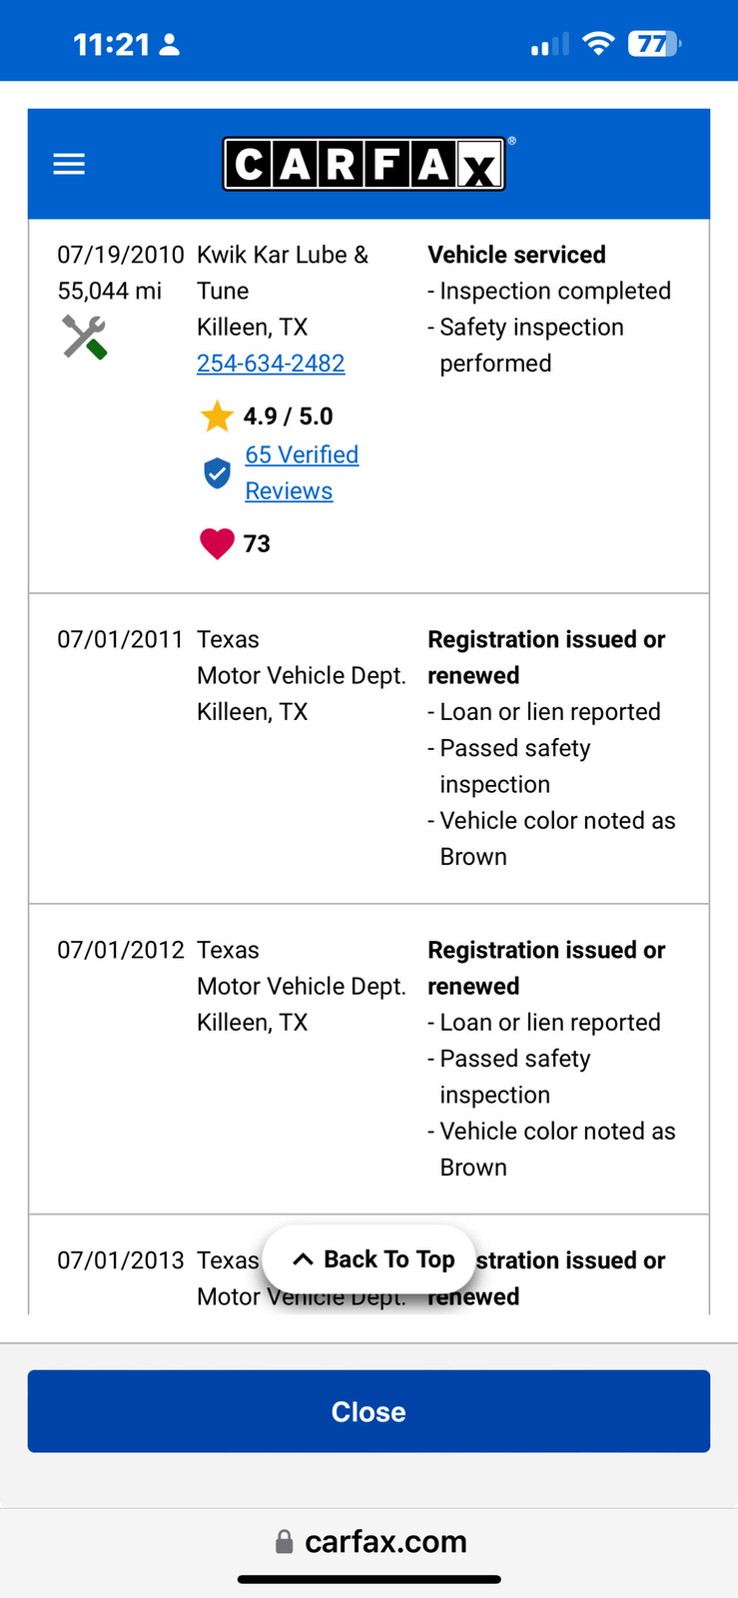Click the CARFAX logo
The image size is (738, 1598).
364,164
